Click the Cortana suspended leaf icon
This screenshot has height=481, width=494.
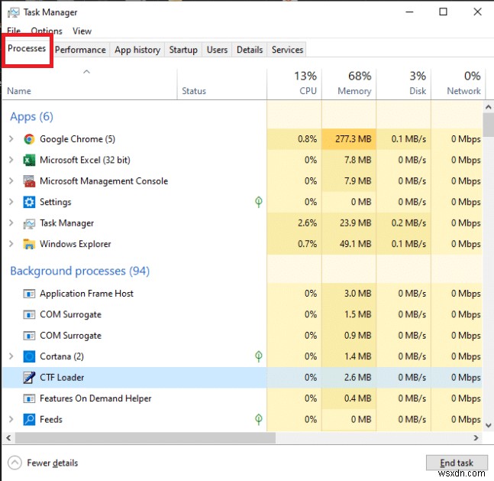pyautogui.click(x=258, y=356)
